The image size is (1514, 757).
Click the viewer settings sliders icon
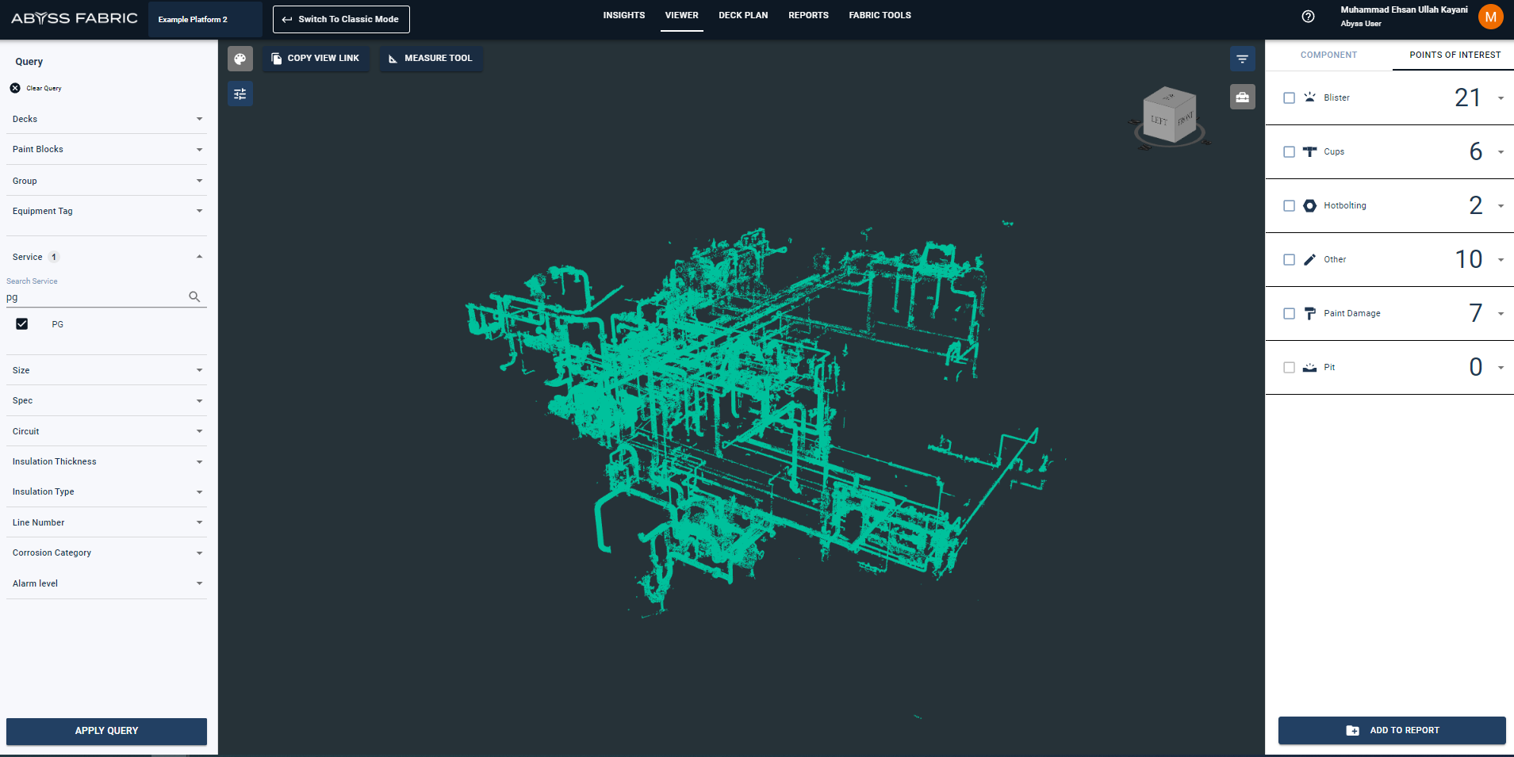[x=240, y=94]
